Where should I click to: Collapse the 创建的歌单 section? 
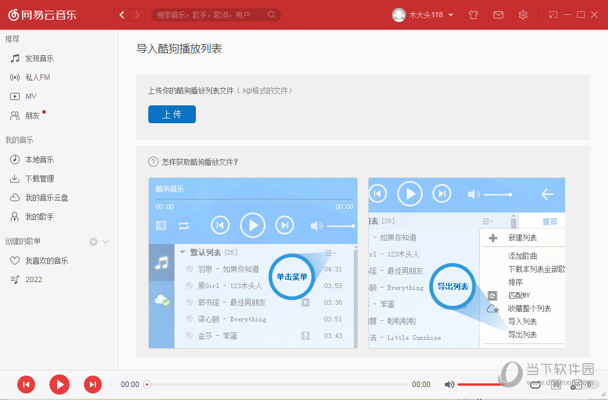click(105, 241)
